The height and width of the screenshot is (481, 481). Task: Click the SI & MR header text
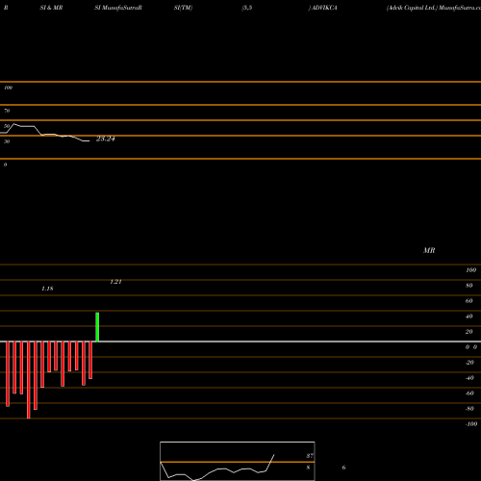pyautogui.click(x=51, y=8)
